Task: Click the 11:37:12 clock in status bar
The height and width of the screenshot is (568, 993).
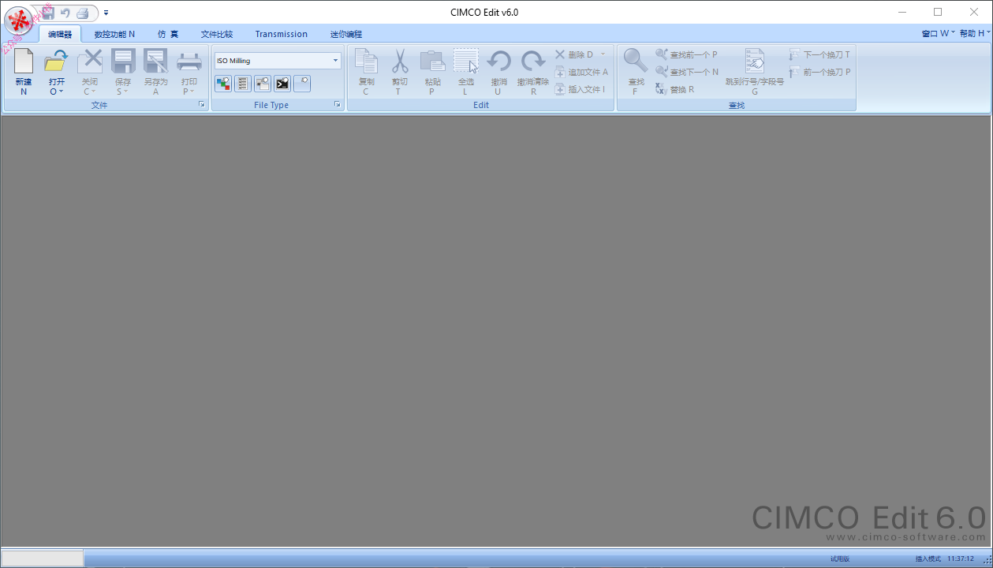Action: (x=961, y=559)
